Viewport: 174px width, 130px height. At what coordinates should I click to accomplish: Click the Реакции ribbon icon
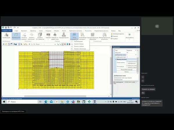click(x=48, y=36)
